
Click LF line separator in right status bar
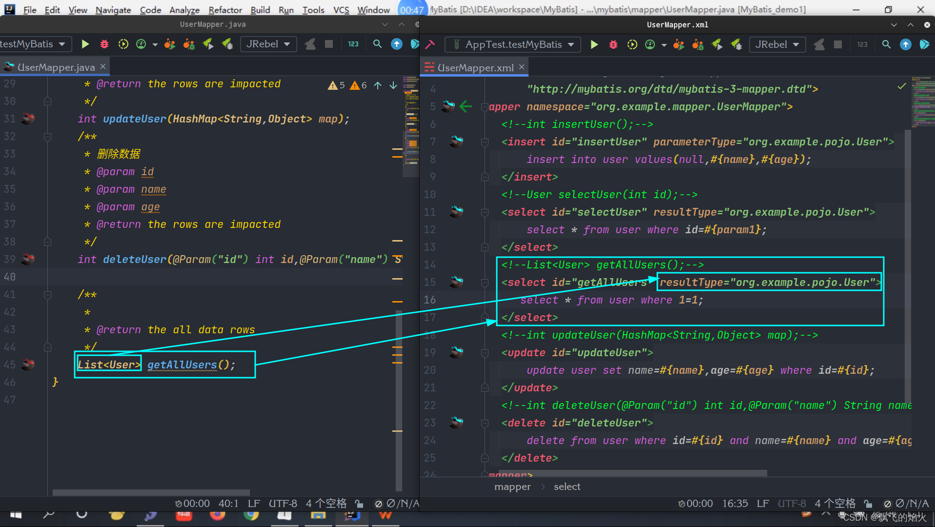pyautogui.click(x=763, y=504)
